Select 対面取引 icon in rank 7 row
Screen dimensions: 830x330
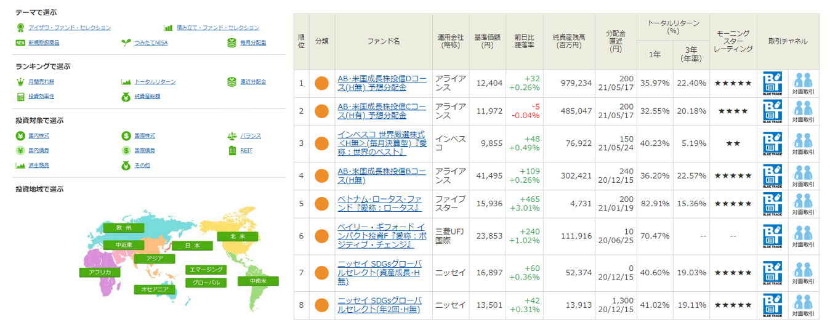tap(803, 273)
